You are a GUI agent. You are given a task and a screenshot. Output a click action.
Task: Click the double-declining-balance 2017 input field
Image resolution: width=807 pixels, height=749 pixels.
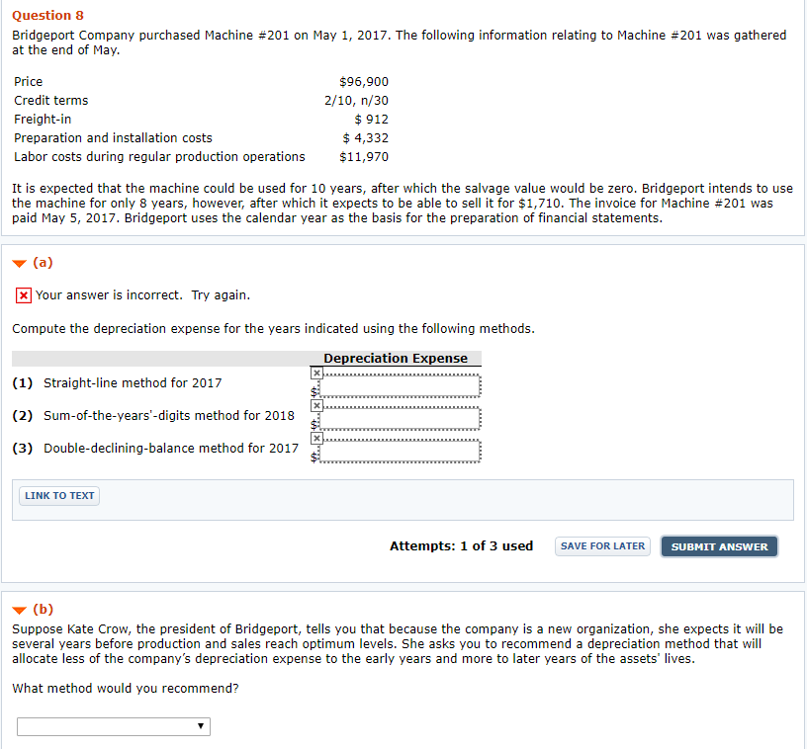click(401, 451)
